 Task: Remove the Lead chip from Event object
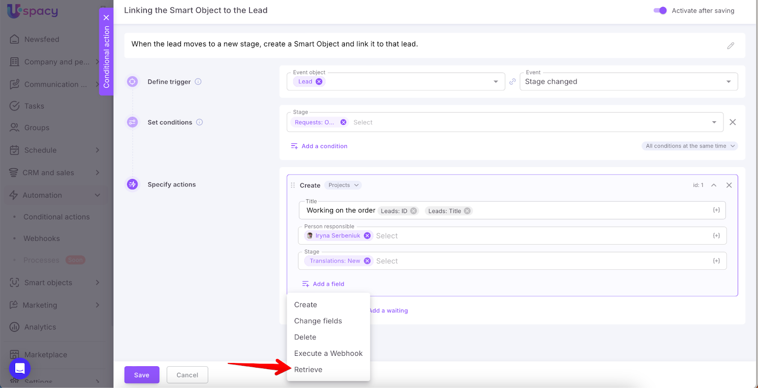319,81
